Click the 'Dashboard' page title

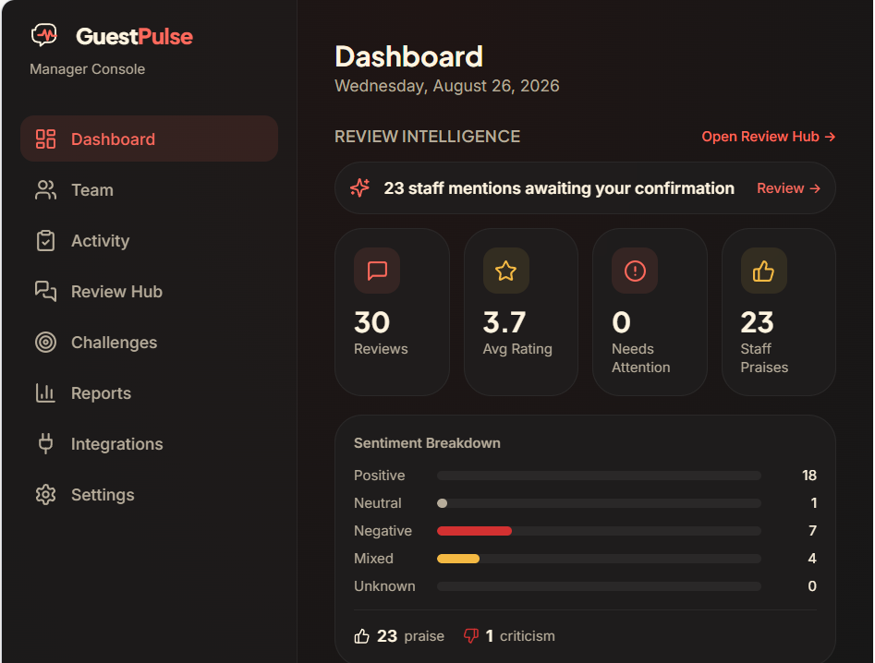pyautogui.click(x=409, y=57)
